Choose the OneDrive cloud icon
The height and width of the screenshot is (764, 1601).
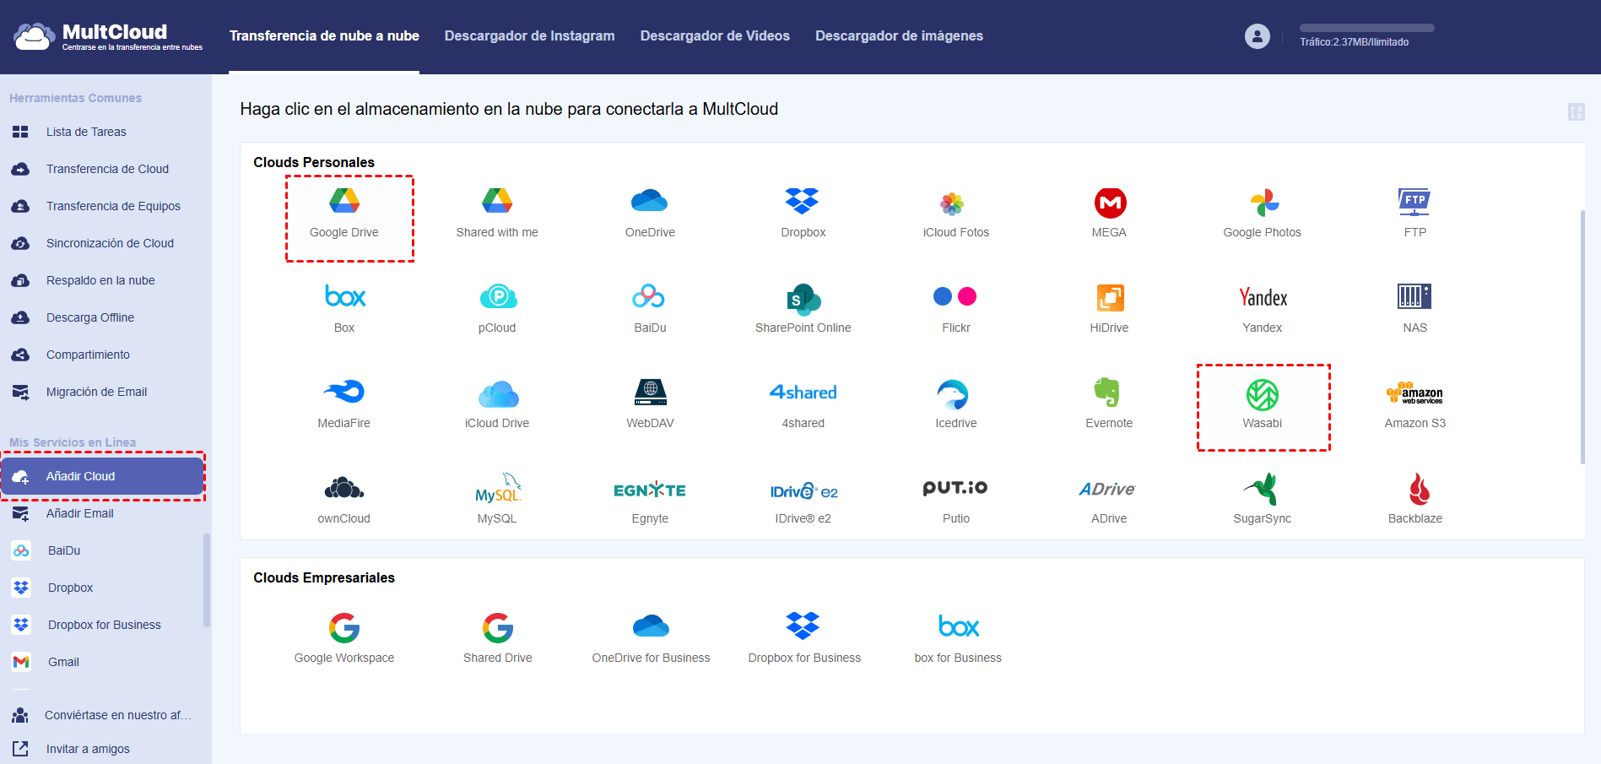650,201
